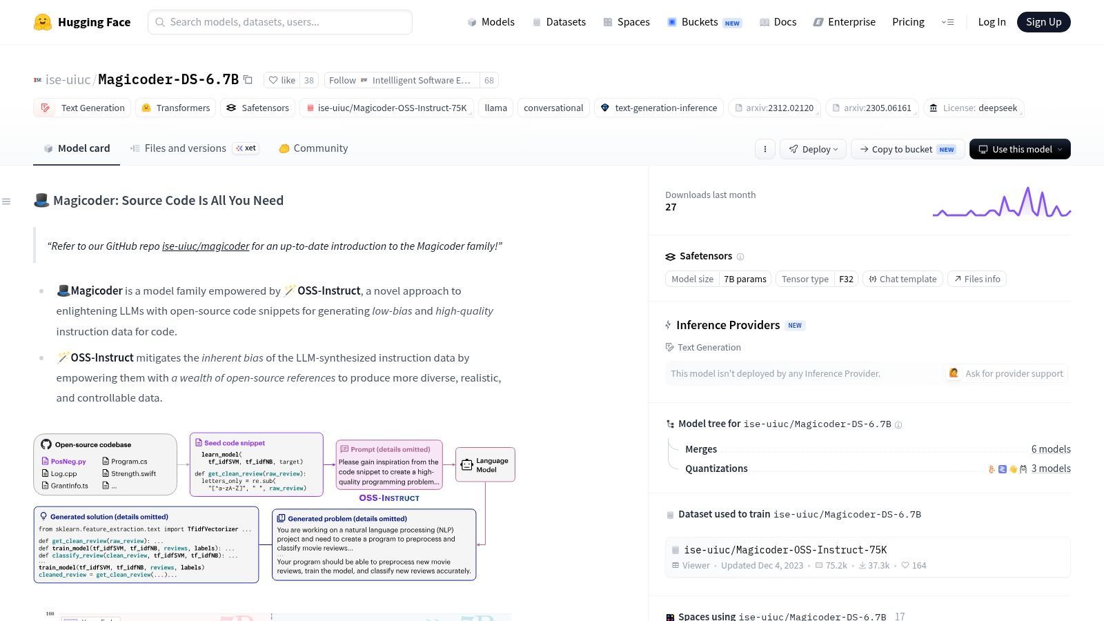This screenshot has width=1104, height=621.
Task: Open Spaces in top navigation
Action: tap(627, 22)
